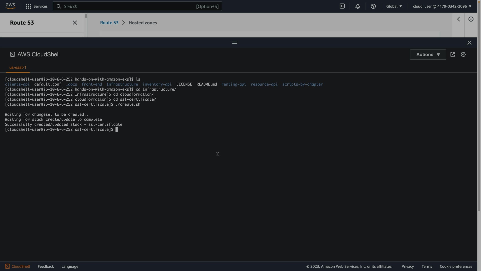481x271 pixels.
Task: Open CloudShell from top navigation icon
Action: tap(342, 6)
